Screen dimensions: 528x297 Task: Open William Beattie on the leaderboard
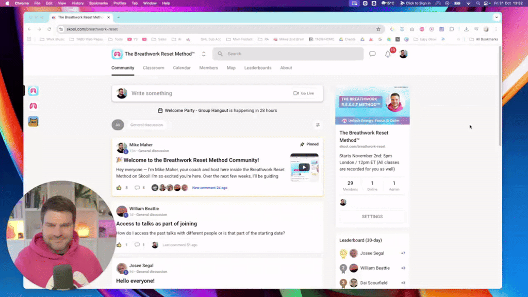pos(375,268)
